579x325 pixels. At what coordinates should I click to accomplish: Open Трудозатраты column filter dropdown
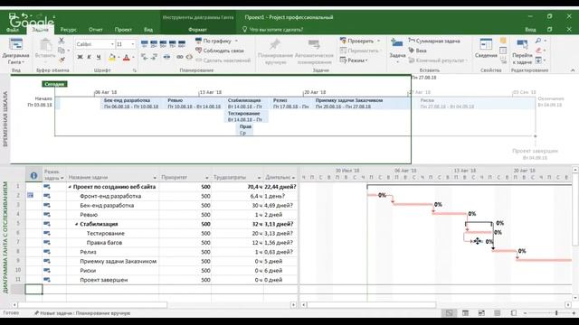click(259, 178)
